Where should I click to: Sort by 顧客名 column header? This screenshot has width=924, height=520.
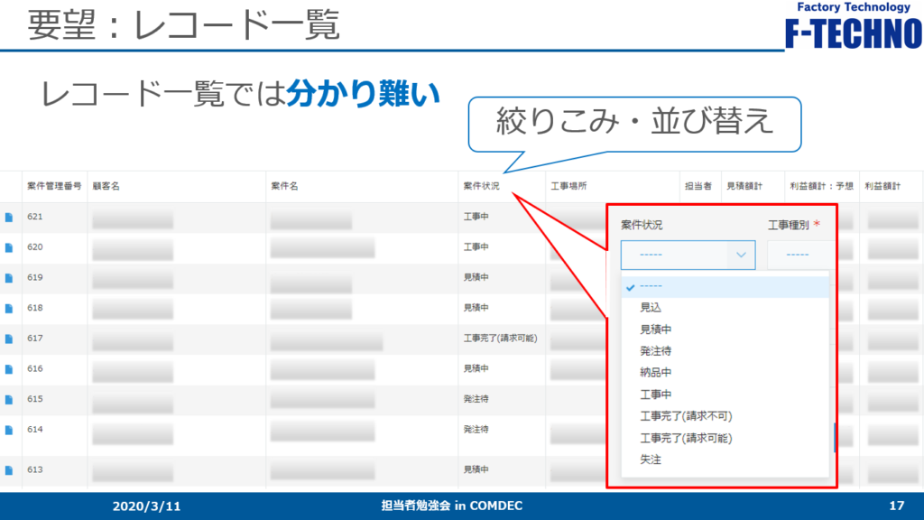pyautogui.click(x=106, y=186)
